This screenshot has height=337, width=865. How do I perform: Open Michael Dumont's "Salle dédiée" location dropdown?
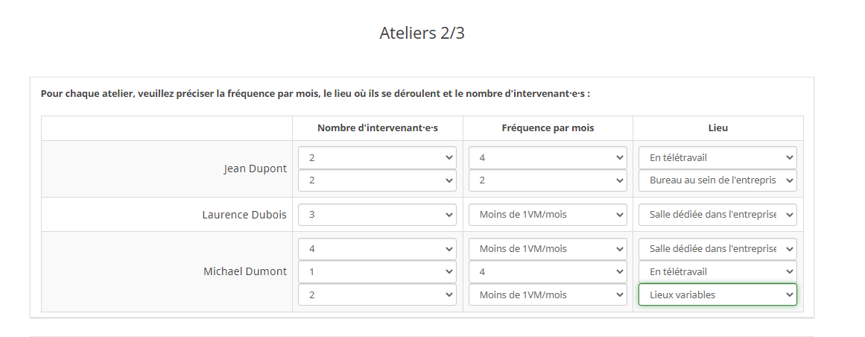[x=717, y=249]
